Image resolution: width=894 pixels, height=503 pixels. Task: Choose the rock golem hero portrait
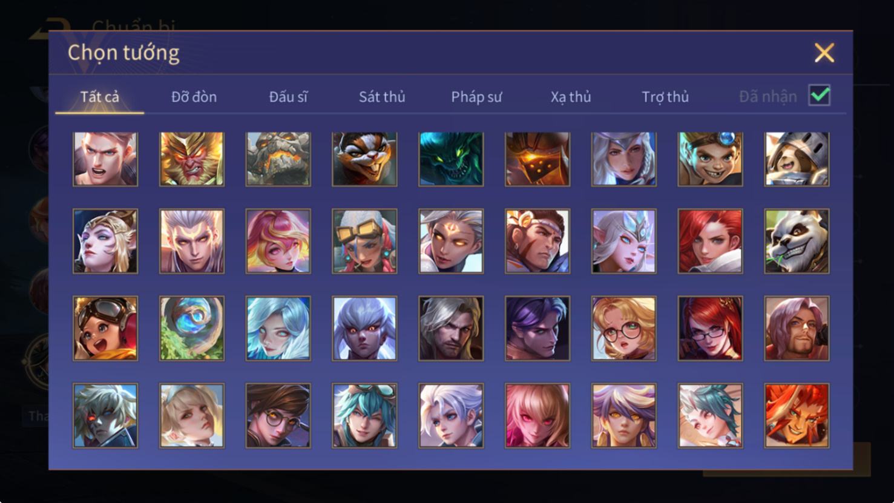[278, 159]
